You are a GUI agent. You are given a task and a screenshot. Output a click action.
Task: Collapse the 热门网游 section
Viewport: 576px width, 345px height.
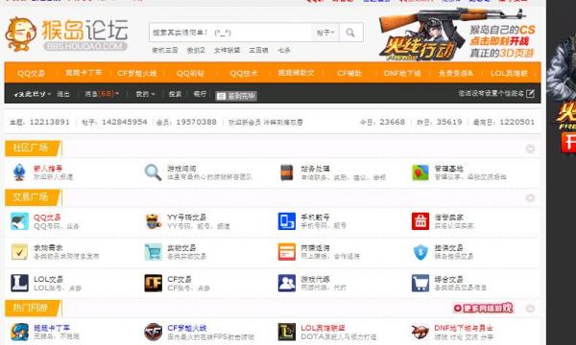[530, 309]
